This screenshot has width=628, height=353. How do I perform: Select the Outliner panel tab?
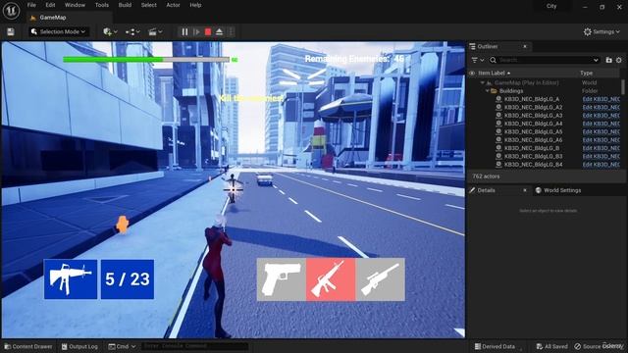click(488, 46)
